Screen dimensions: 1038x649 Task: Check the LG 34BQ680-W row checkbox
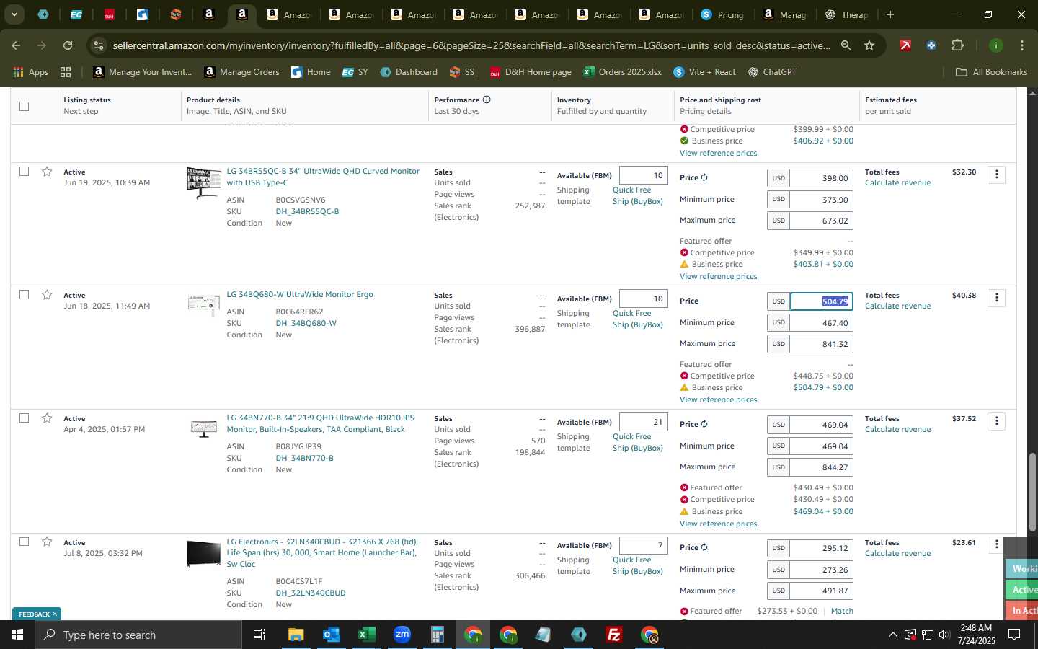click(x=24, y=295)
